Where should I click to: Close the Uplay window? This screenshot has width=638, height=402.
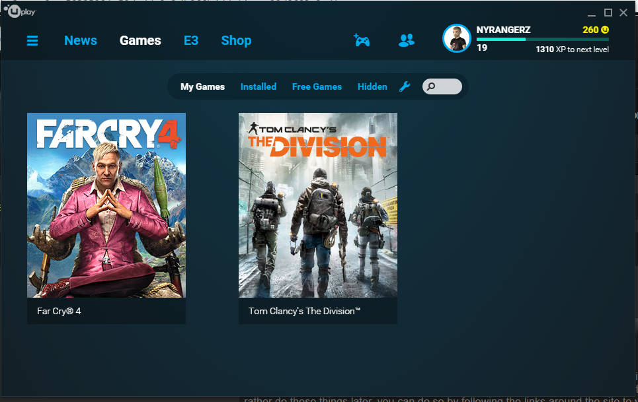tap(623, 13)
